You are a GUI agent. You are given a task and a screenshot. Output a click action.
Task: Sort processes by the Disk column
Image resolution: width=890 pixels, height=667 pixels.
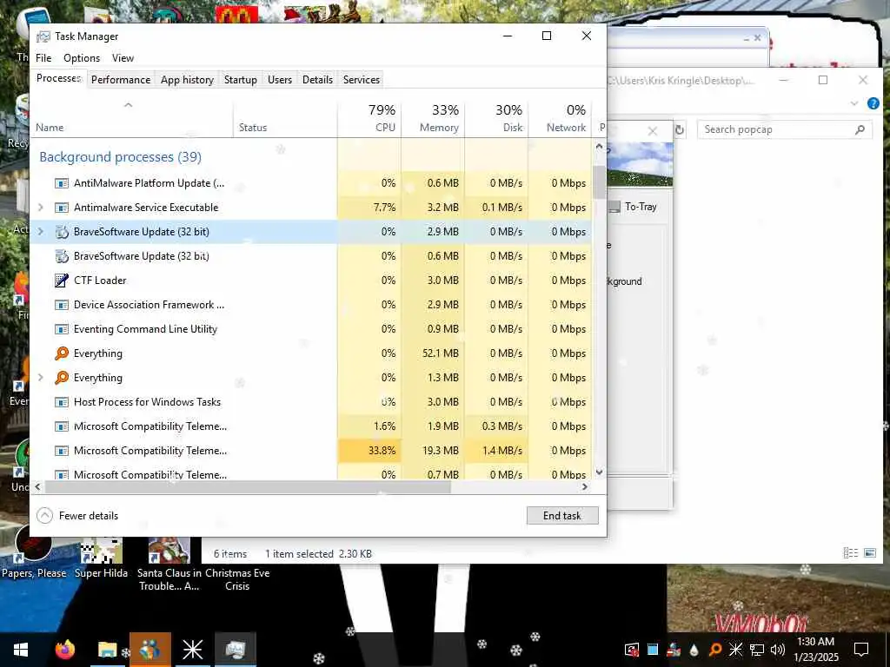(496, 118)
